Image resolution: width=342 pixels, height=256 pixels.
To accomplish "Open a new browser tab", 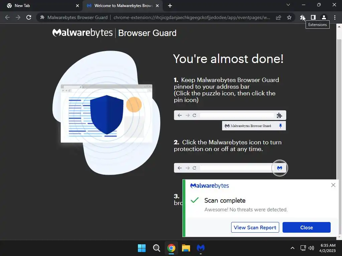I will point(170,6).
